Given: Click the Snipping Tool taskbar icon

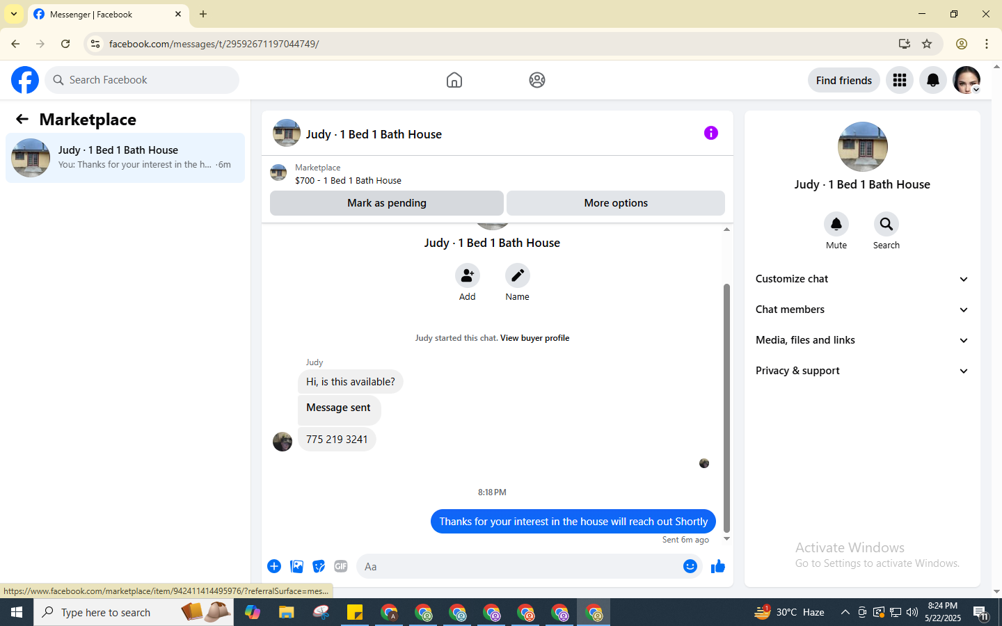Looking at the screenshot, I should 321,612.
